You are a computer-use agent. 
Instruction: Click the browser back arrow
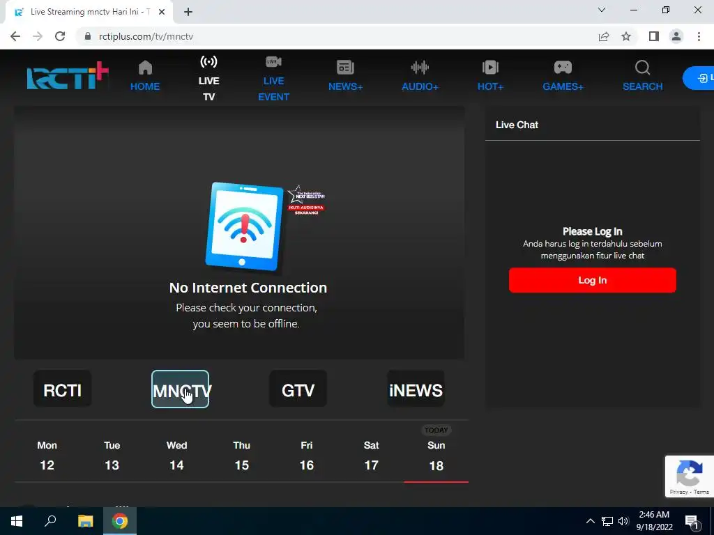click(x=15, y=36)
